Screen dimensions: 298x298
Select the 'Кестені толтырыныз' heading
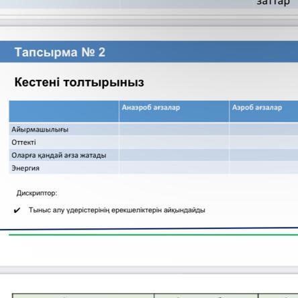point(79,82)
